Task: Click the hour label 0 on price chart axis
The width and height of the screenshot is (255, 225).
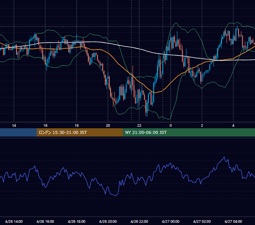Action: (x=171, y=126)
